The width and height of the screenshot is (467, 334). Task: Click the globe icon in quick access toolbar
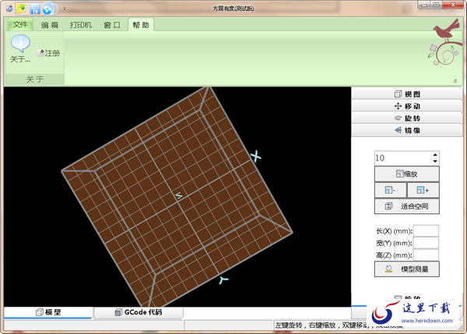click(47, 9)
